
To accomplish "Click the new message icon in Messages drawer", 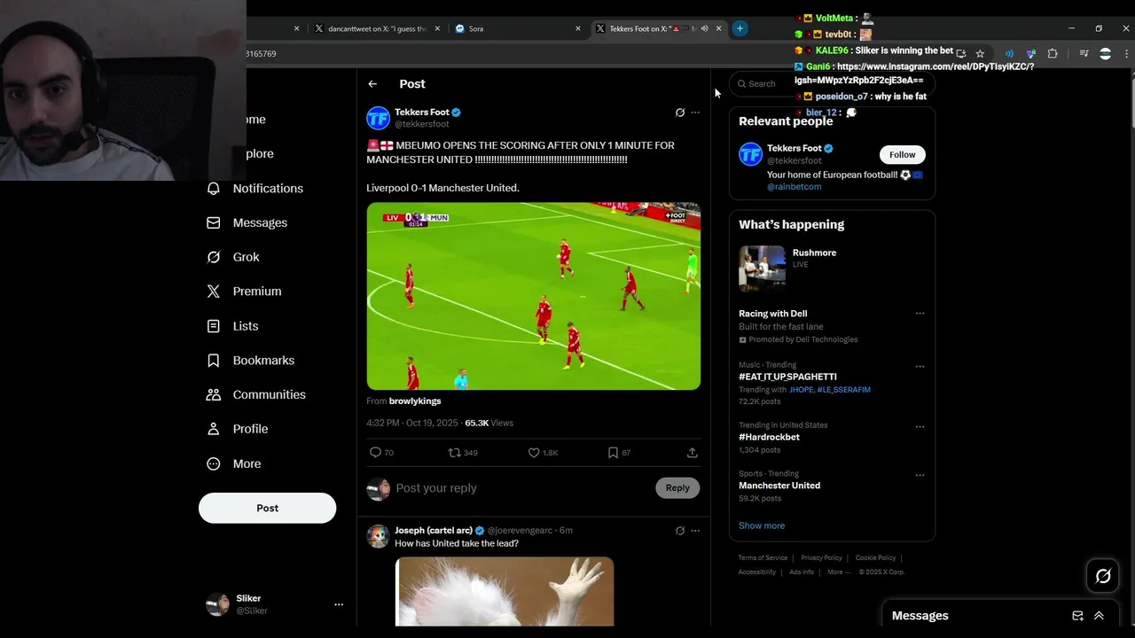I will point(1078,616).
